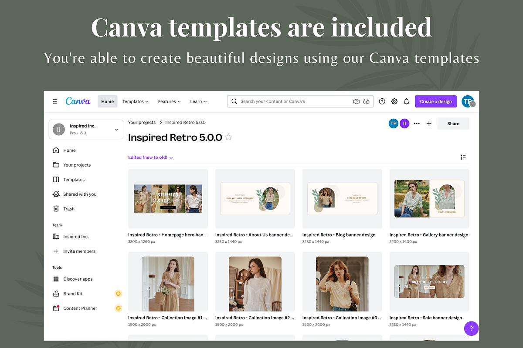Screen dimensions: 523x348
Task: Click the TP profile avatar in header
Action: click(468, 101)
